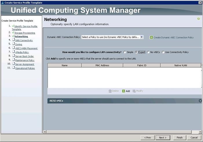Open the vMedia Policy step
203x142 pixels.
point(22,53)
